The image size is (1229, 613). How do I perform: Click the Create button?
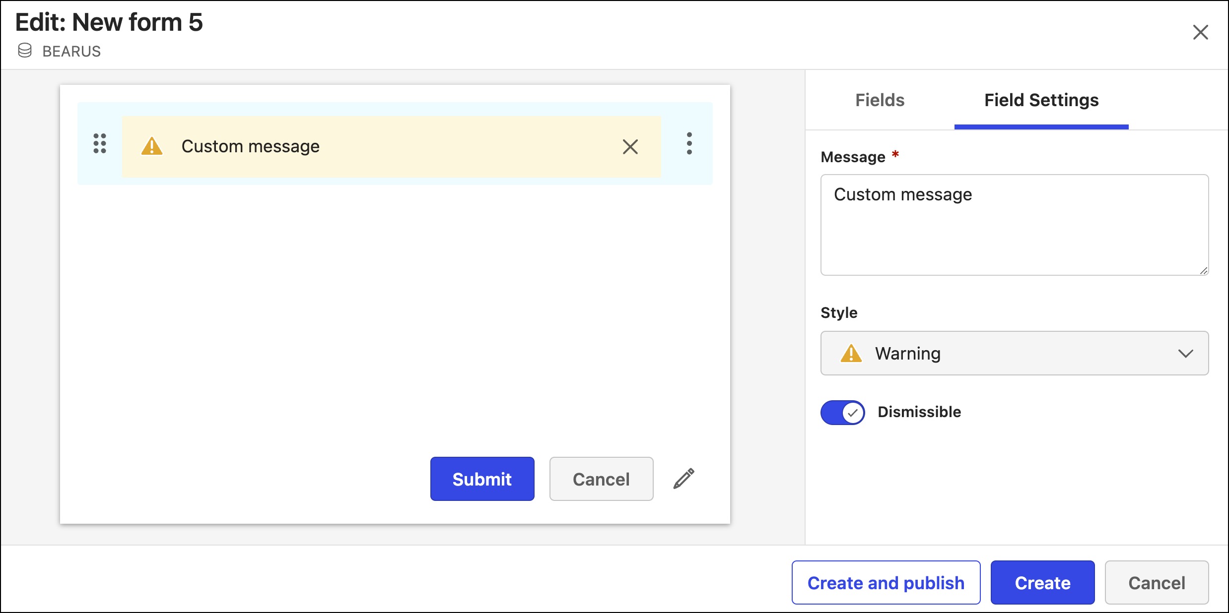pyautogui.click(x=1042, y=582)
